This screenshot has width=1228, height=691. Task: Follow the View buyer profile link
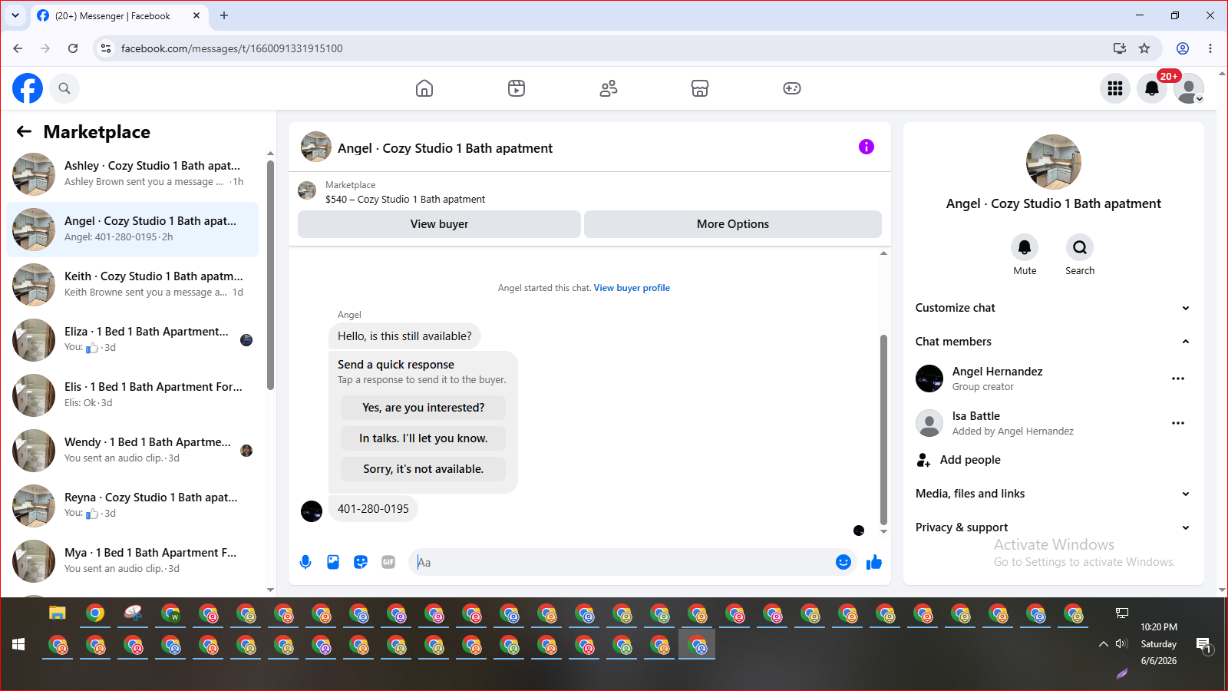(632, 288)
